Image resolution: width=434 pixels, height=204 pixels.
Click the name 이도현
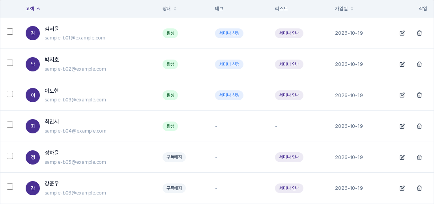click(x=52, y=91)
